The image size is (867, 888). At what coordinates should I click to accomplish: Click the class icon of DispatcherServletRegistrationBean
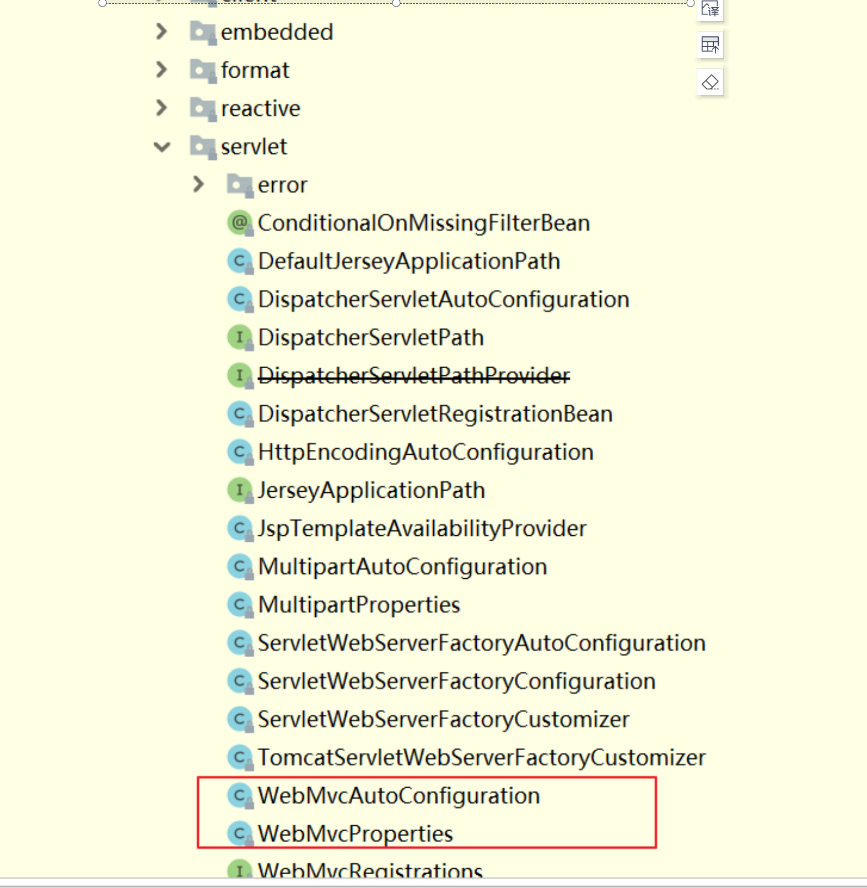point(240,414)
